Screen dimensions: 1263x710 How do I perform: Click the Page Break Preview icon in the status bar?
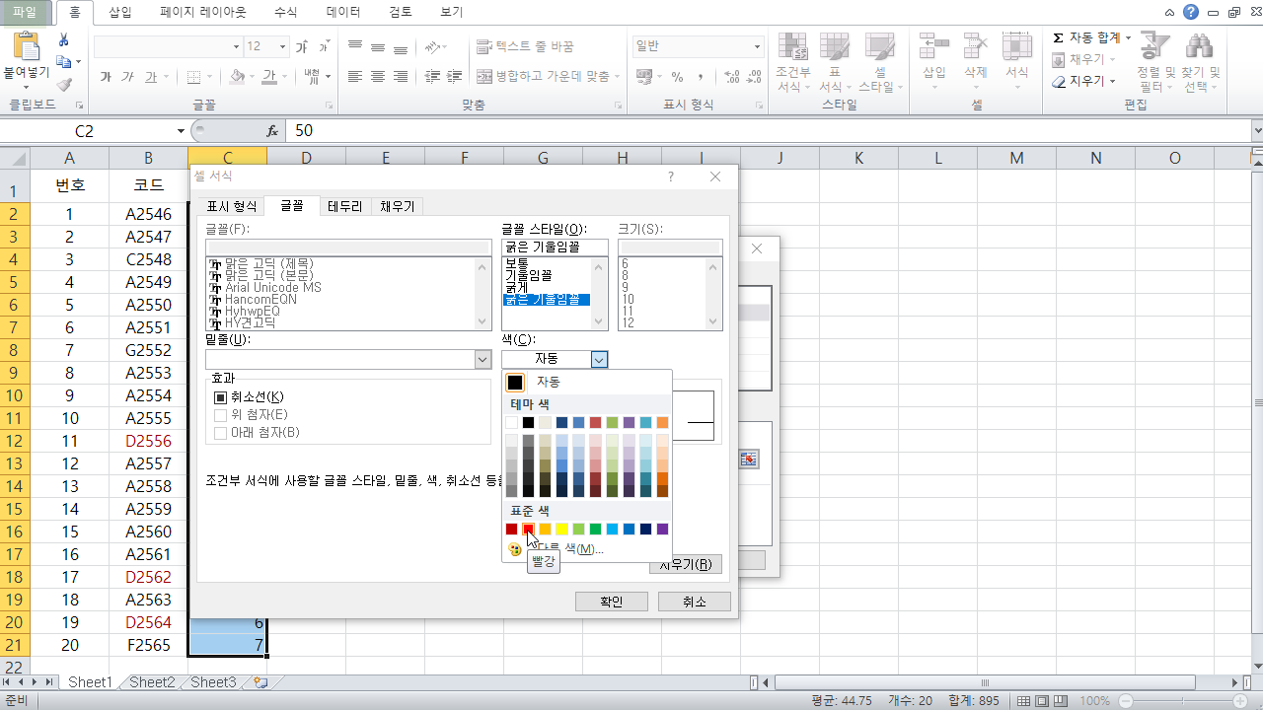coord(1061,700)
